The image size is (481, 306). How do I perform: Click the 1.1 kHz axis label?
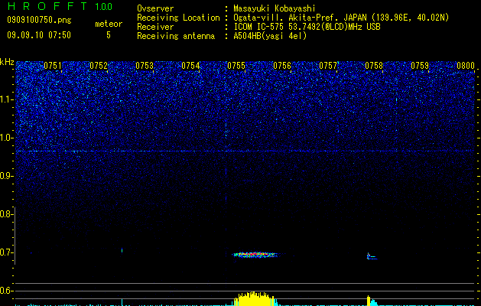pyautogui.click(x=8, y=100)
